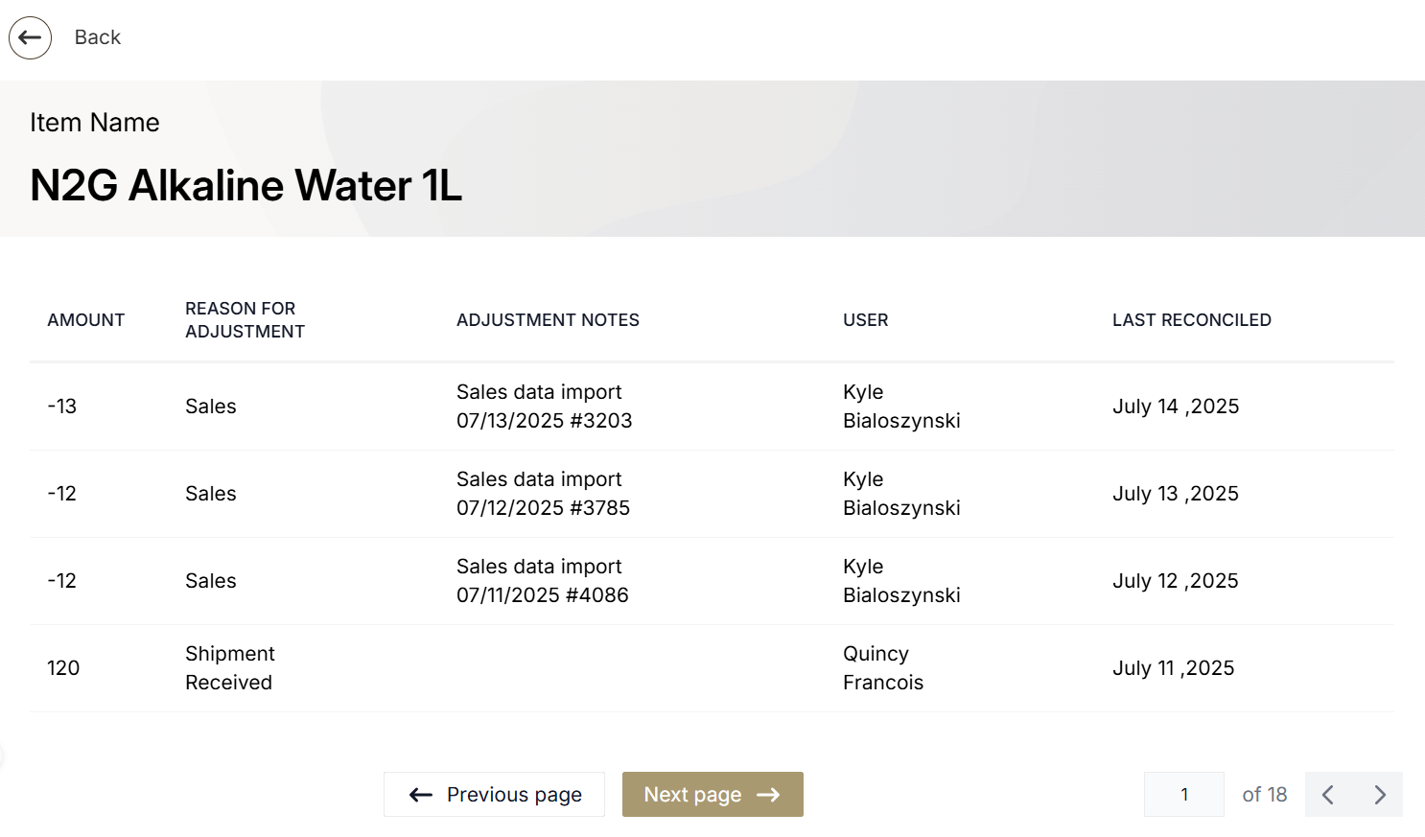The height and width of the screenshot is (837, 1425).
Task: Select the sales import #3203 row
Action: click(544, 407)
